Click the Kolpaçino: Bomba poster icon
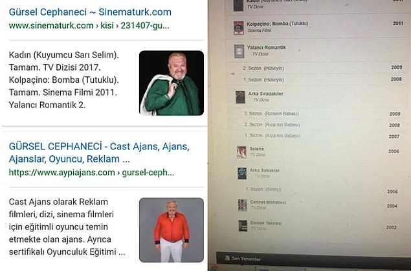411x271 pixels. 239,28
